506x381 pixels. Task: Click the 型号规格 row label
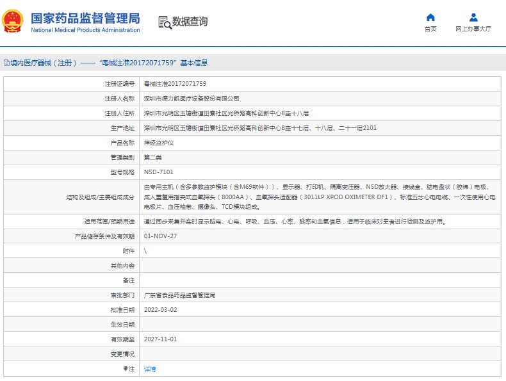click(x=122, y=172)
